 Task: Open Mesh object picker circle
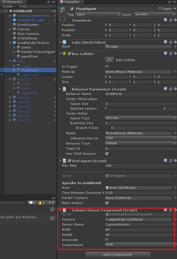(175, 46)
